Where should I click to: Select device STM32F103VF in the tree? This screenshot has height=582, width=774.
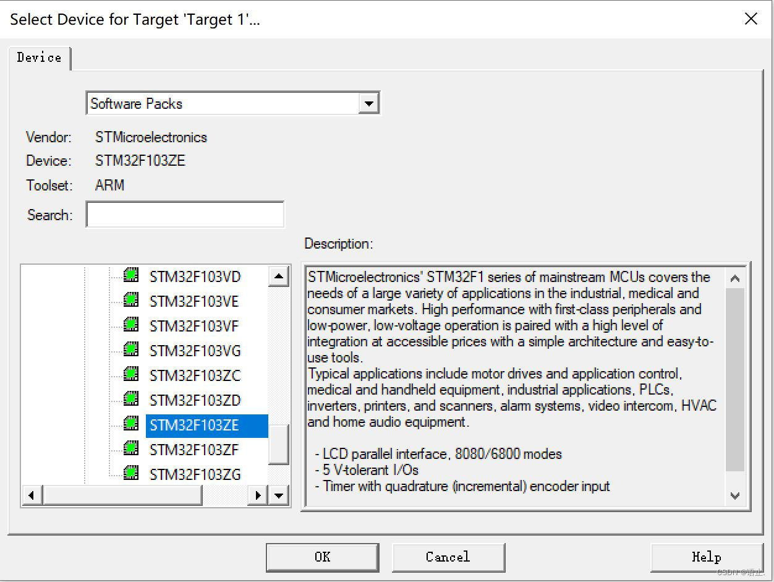point(193,327)
